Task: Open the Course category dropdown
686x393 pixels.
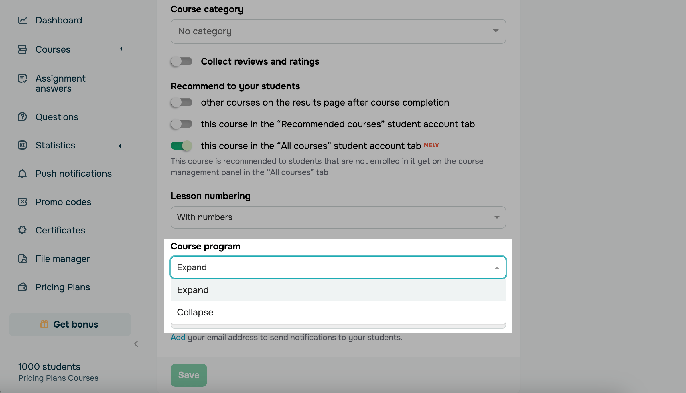Action: pos(338,31)
